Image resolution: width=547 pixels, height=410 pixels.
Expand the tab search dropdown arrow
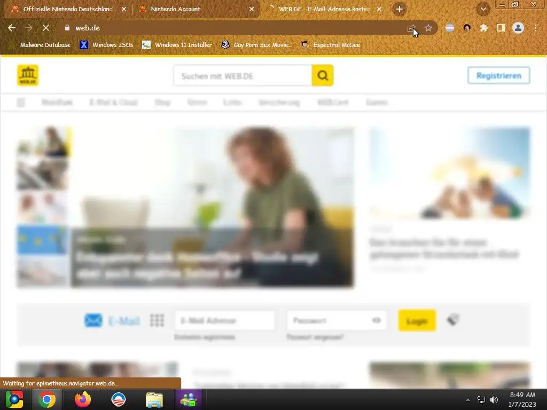pyautogui.click(x=483, y=9)
